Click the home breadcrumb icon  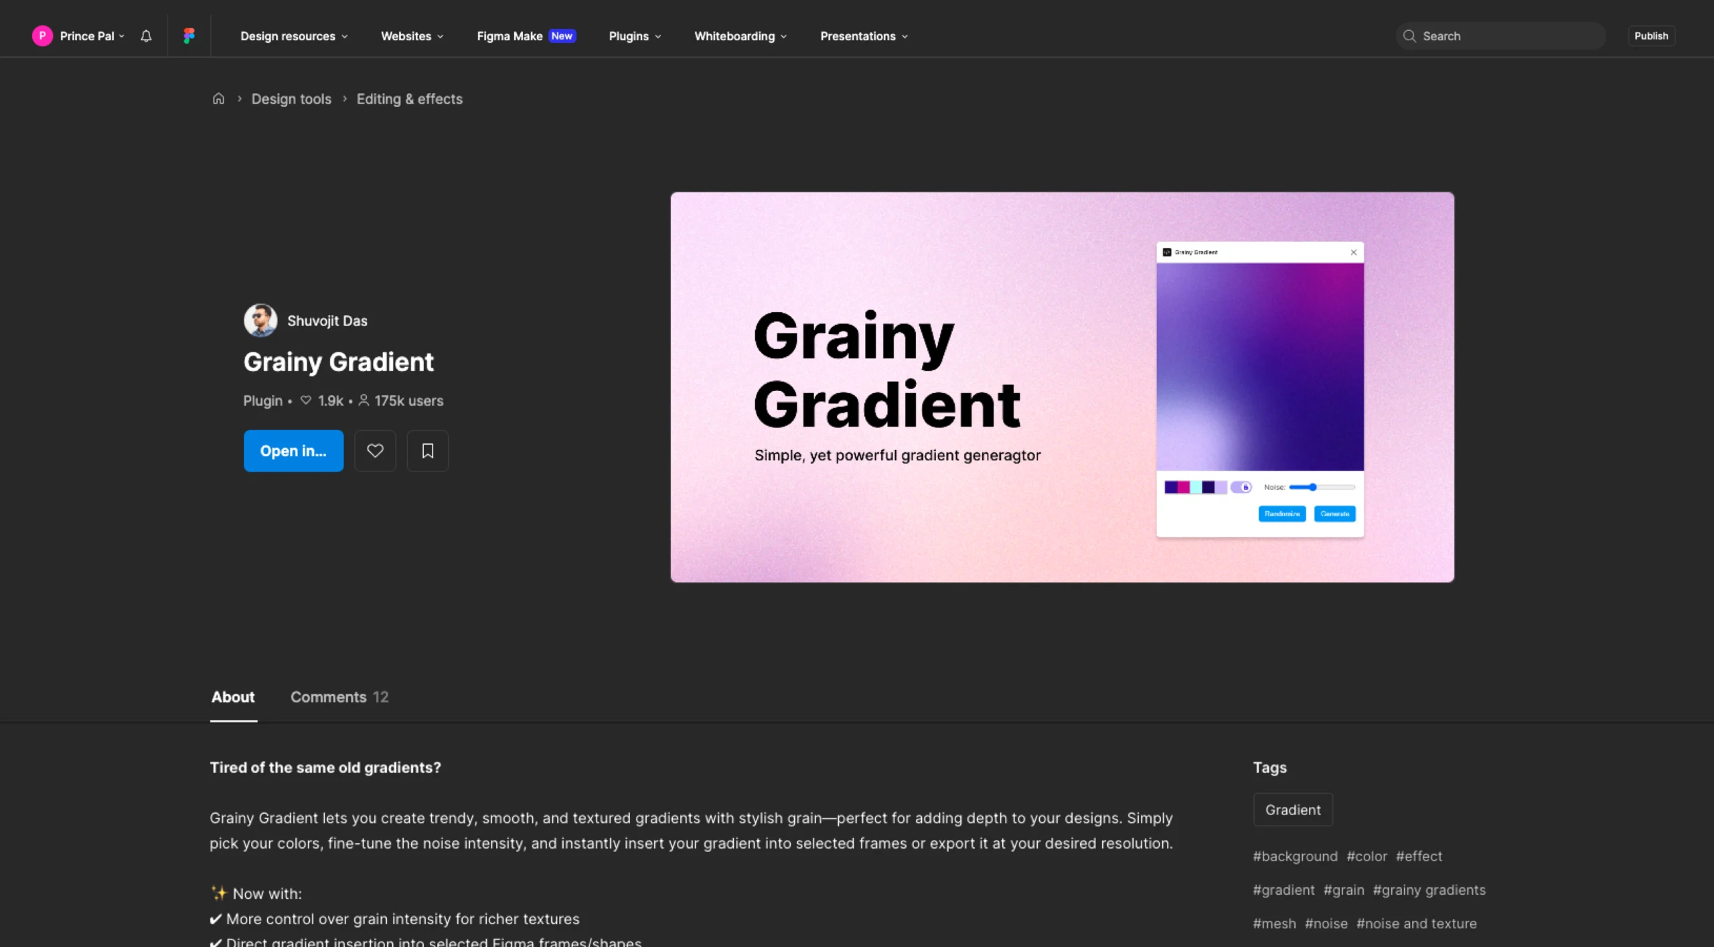pos(218,99)
